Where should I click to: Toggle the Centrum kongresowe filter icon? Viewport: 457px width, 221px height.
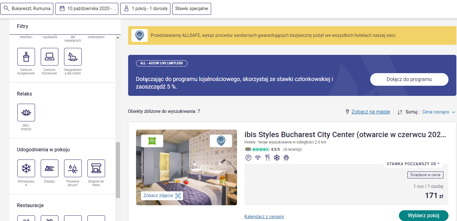26,57
